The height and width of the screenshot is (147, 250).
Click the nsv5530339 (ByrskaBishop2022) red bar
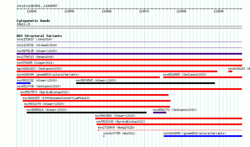(x=169, y=124)
